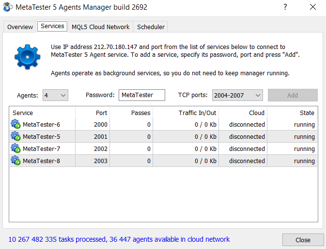Click the Service column header
Screen dimensions: 326x249
pos(42,113)
